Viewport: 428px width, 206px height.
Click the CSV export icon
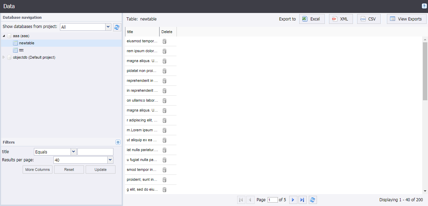[363, 19]
